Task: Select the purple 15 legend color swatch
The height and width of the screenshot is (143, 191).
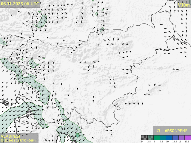Action: [182, 138]
